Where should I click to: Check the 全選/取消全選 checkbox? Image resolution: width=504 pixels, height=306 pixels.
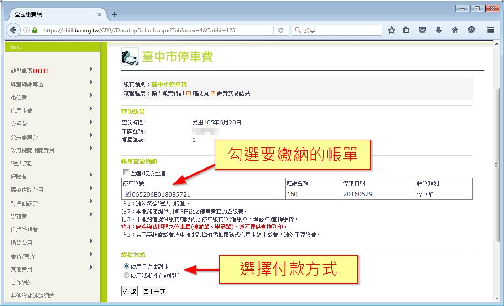point(126,171)
